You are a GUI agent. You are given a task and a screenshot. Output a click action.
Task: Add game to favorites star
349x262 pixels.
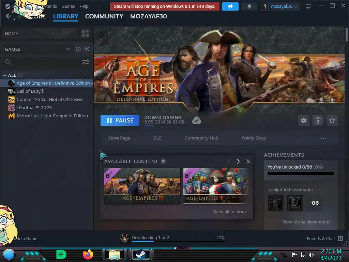[x=332, y=120]
